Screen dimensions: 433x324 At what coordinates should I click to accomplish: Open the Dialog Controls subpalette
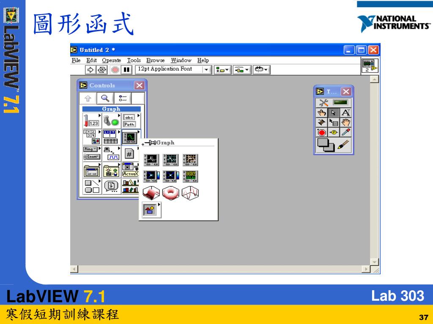92,170
